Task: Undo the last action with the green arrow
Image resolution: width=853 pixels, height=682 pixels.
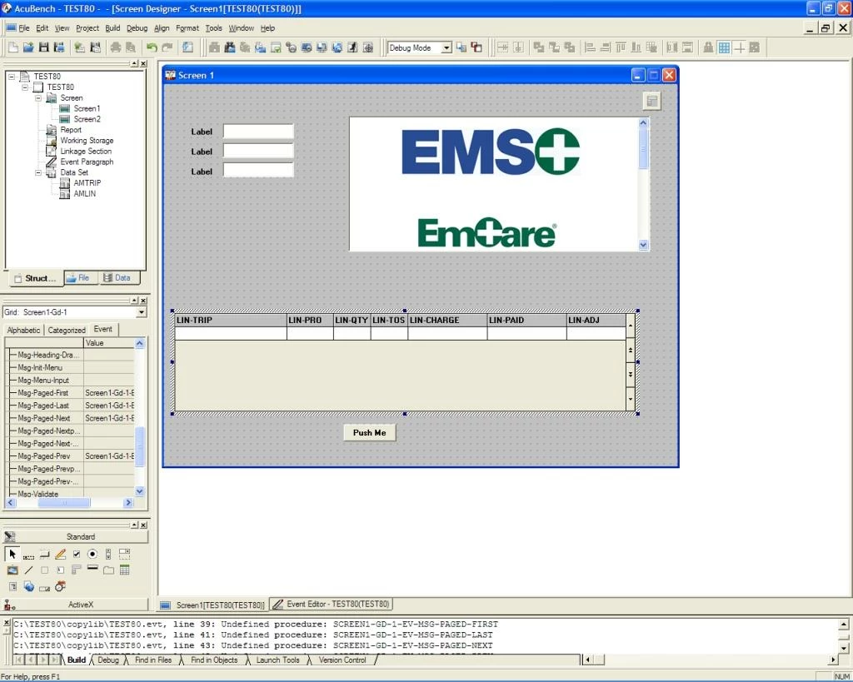Action: click(x=152, y=47)
